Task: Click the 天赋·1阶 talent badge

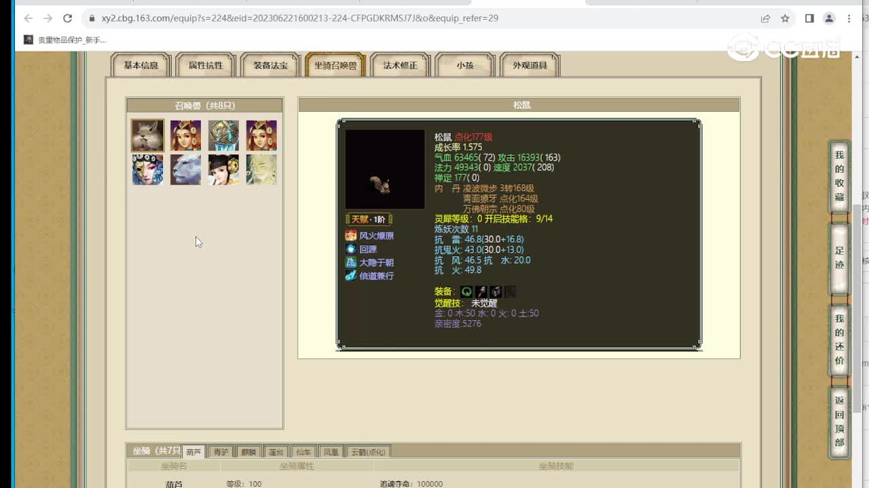Action: (x=369, y=219)
